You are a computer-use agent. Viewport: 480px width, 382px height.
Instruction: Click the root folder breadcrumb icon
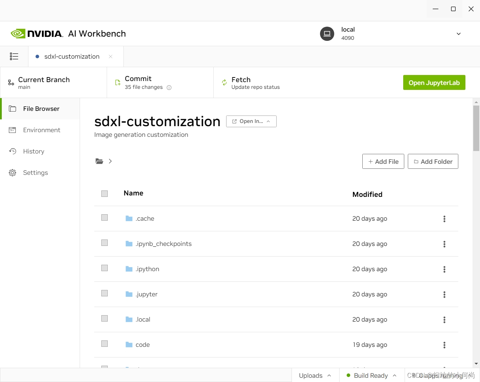click(99, 161)
